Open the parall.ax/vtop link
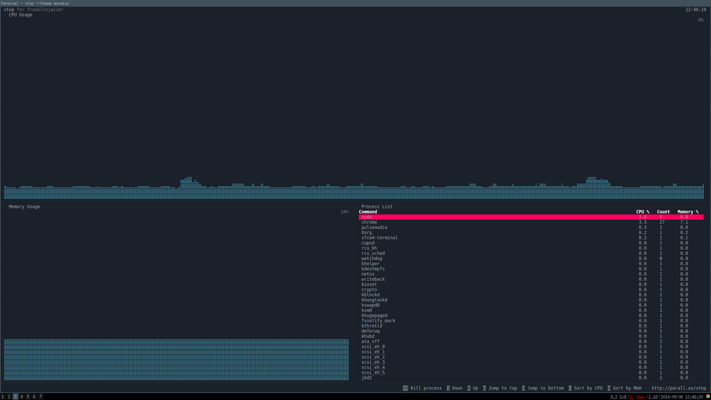This screenshot has height=400, width=711. pyautogui.click(x=678, y=388)
